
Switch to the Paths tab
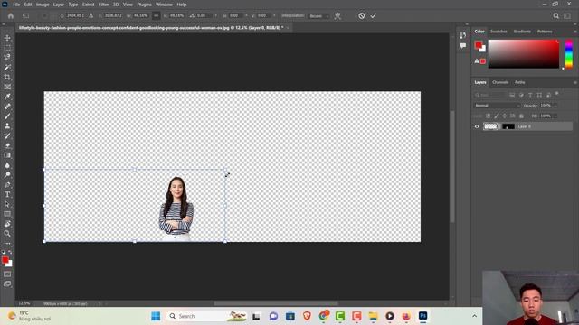(x=520, y=82)
